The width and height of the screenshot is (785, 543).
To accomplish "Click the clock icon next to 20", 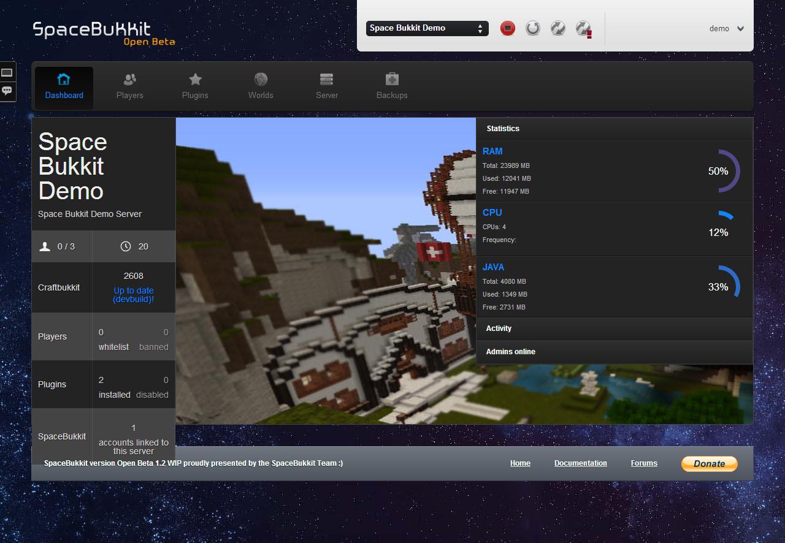I will click(126, 246).
